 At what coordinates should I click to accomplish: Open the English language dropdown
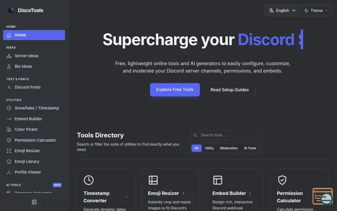tap(282, 11)
